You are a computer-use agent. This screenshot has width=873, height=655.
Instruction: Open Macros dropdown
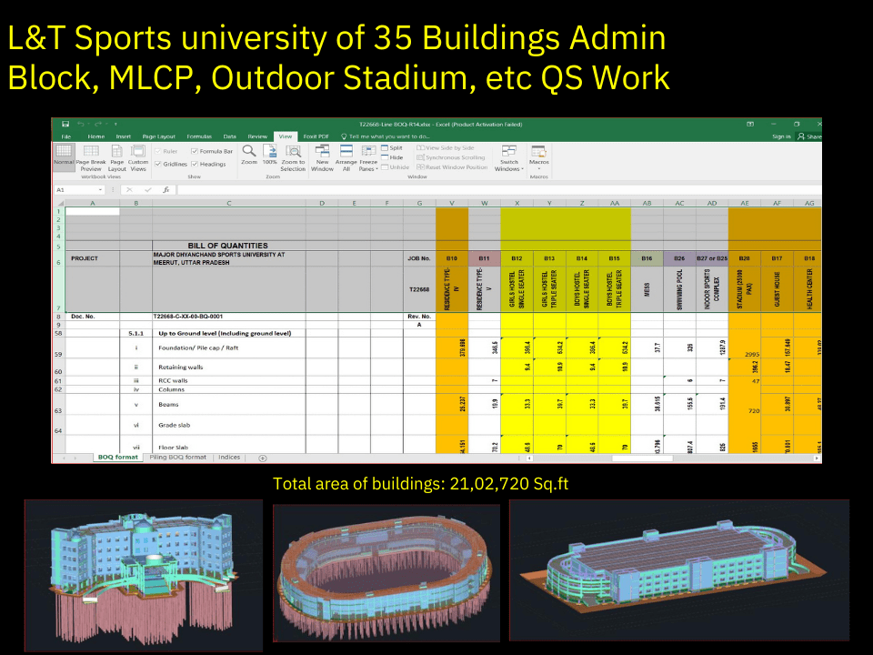pos(539,158)
